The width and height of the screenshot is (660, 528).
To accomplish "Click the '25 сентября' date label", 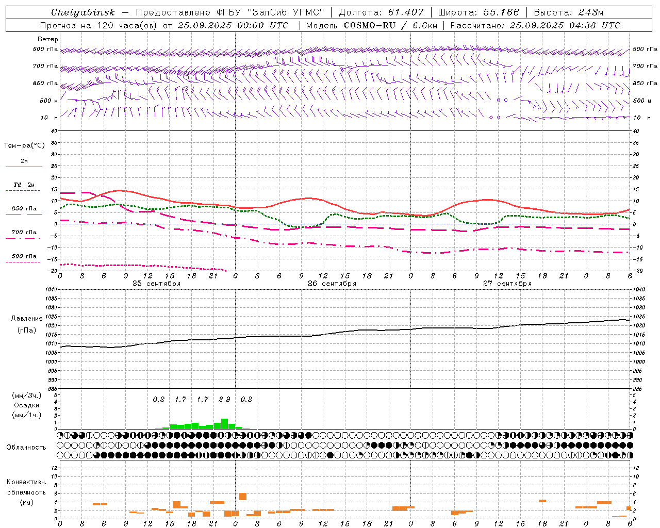I will (x=157, y=284).
